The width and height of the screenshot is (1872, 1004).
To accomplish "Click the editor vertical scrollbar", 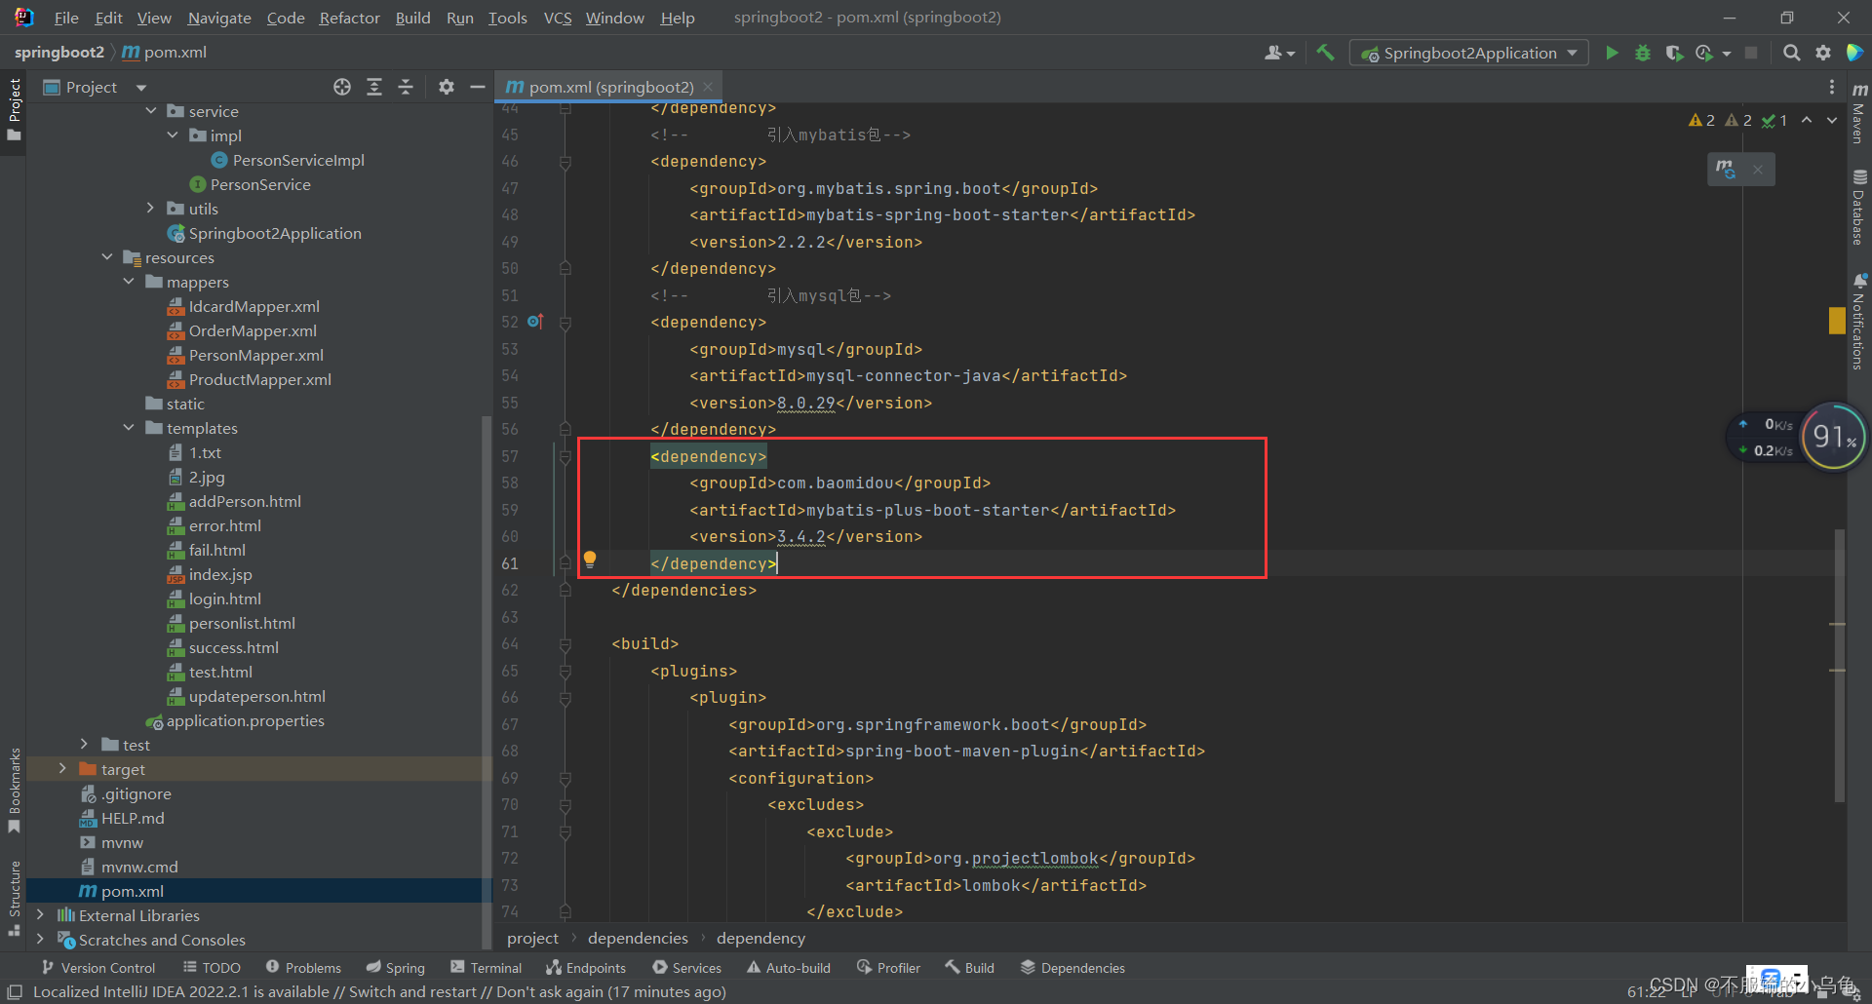I will click(1840, 665).
